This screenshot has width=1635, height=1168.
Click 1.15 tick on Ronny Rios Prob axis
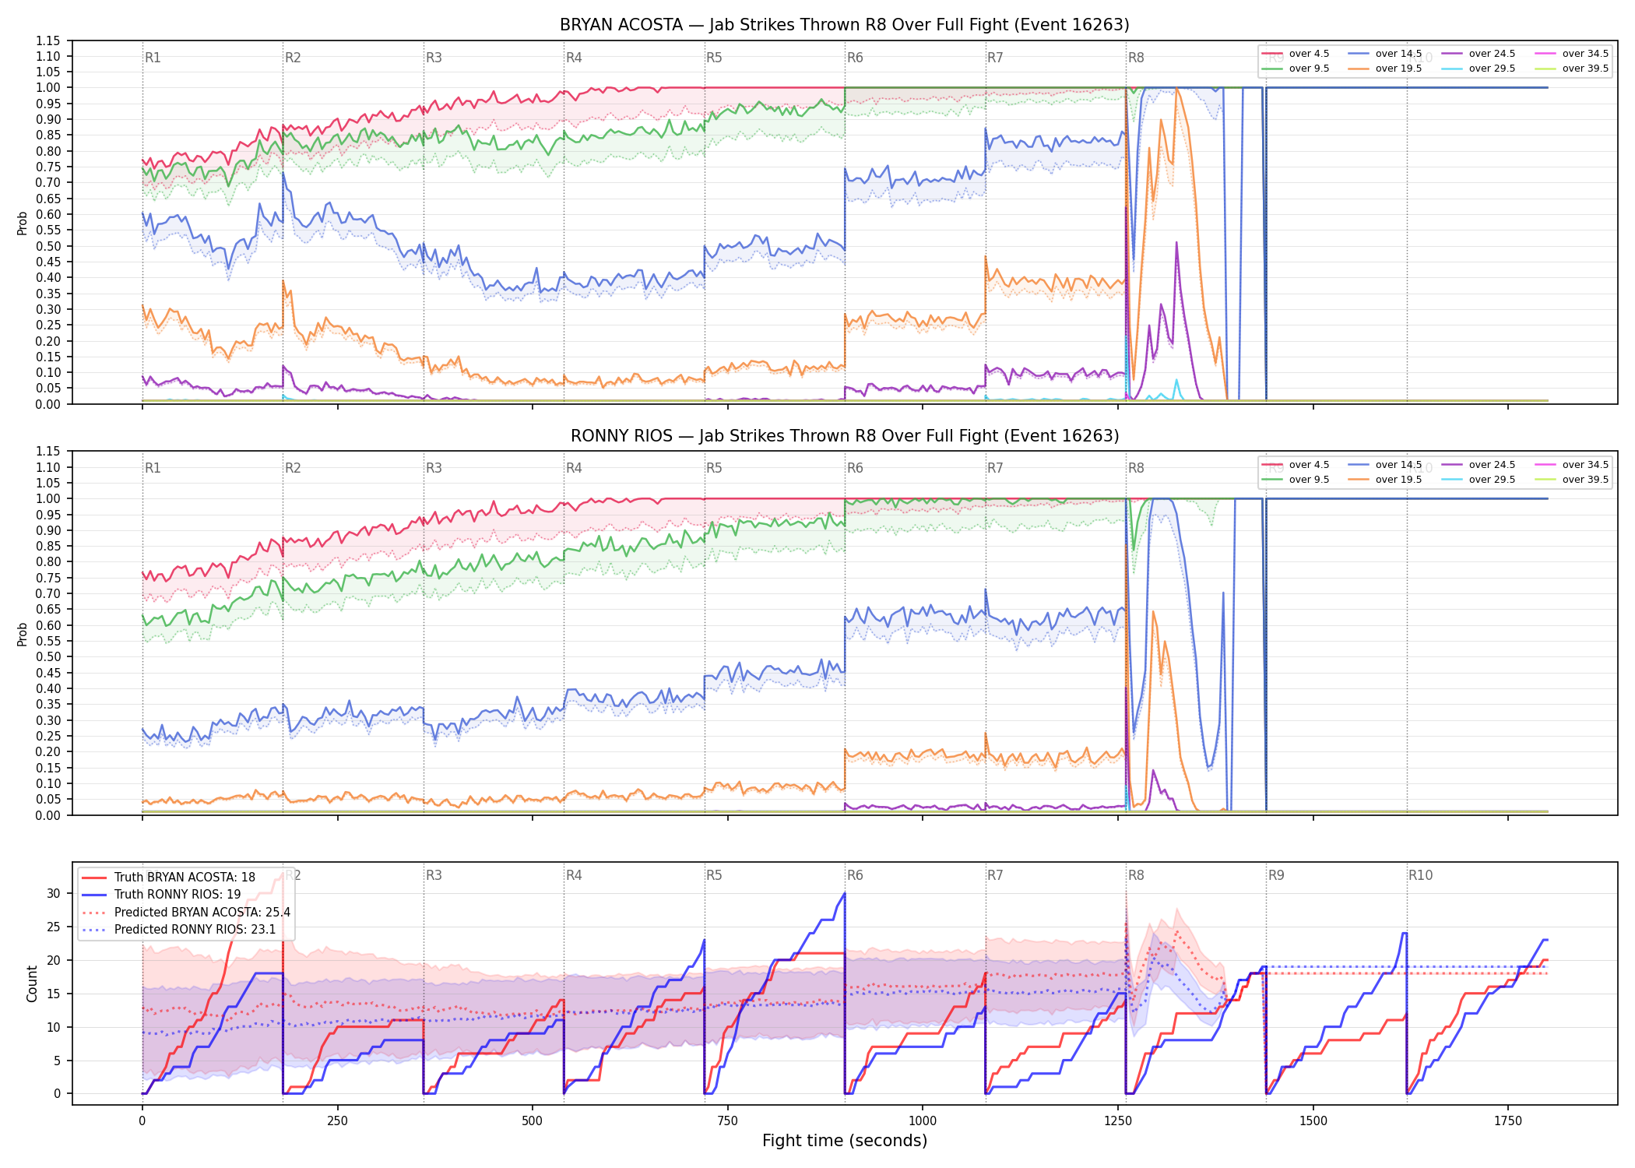point(48,452)
